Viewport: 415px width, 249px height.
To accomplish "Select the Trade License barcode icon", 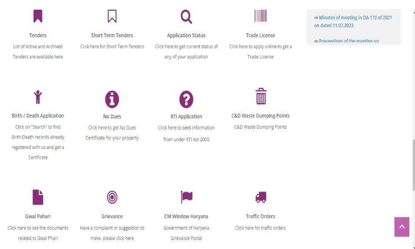I will [x=260, y=16].
